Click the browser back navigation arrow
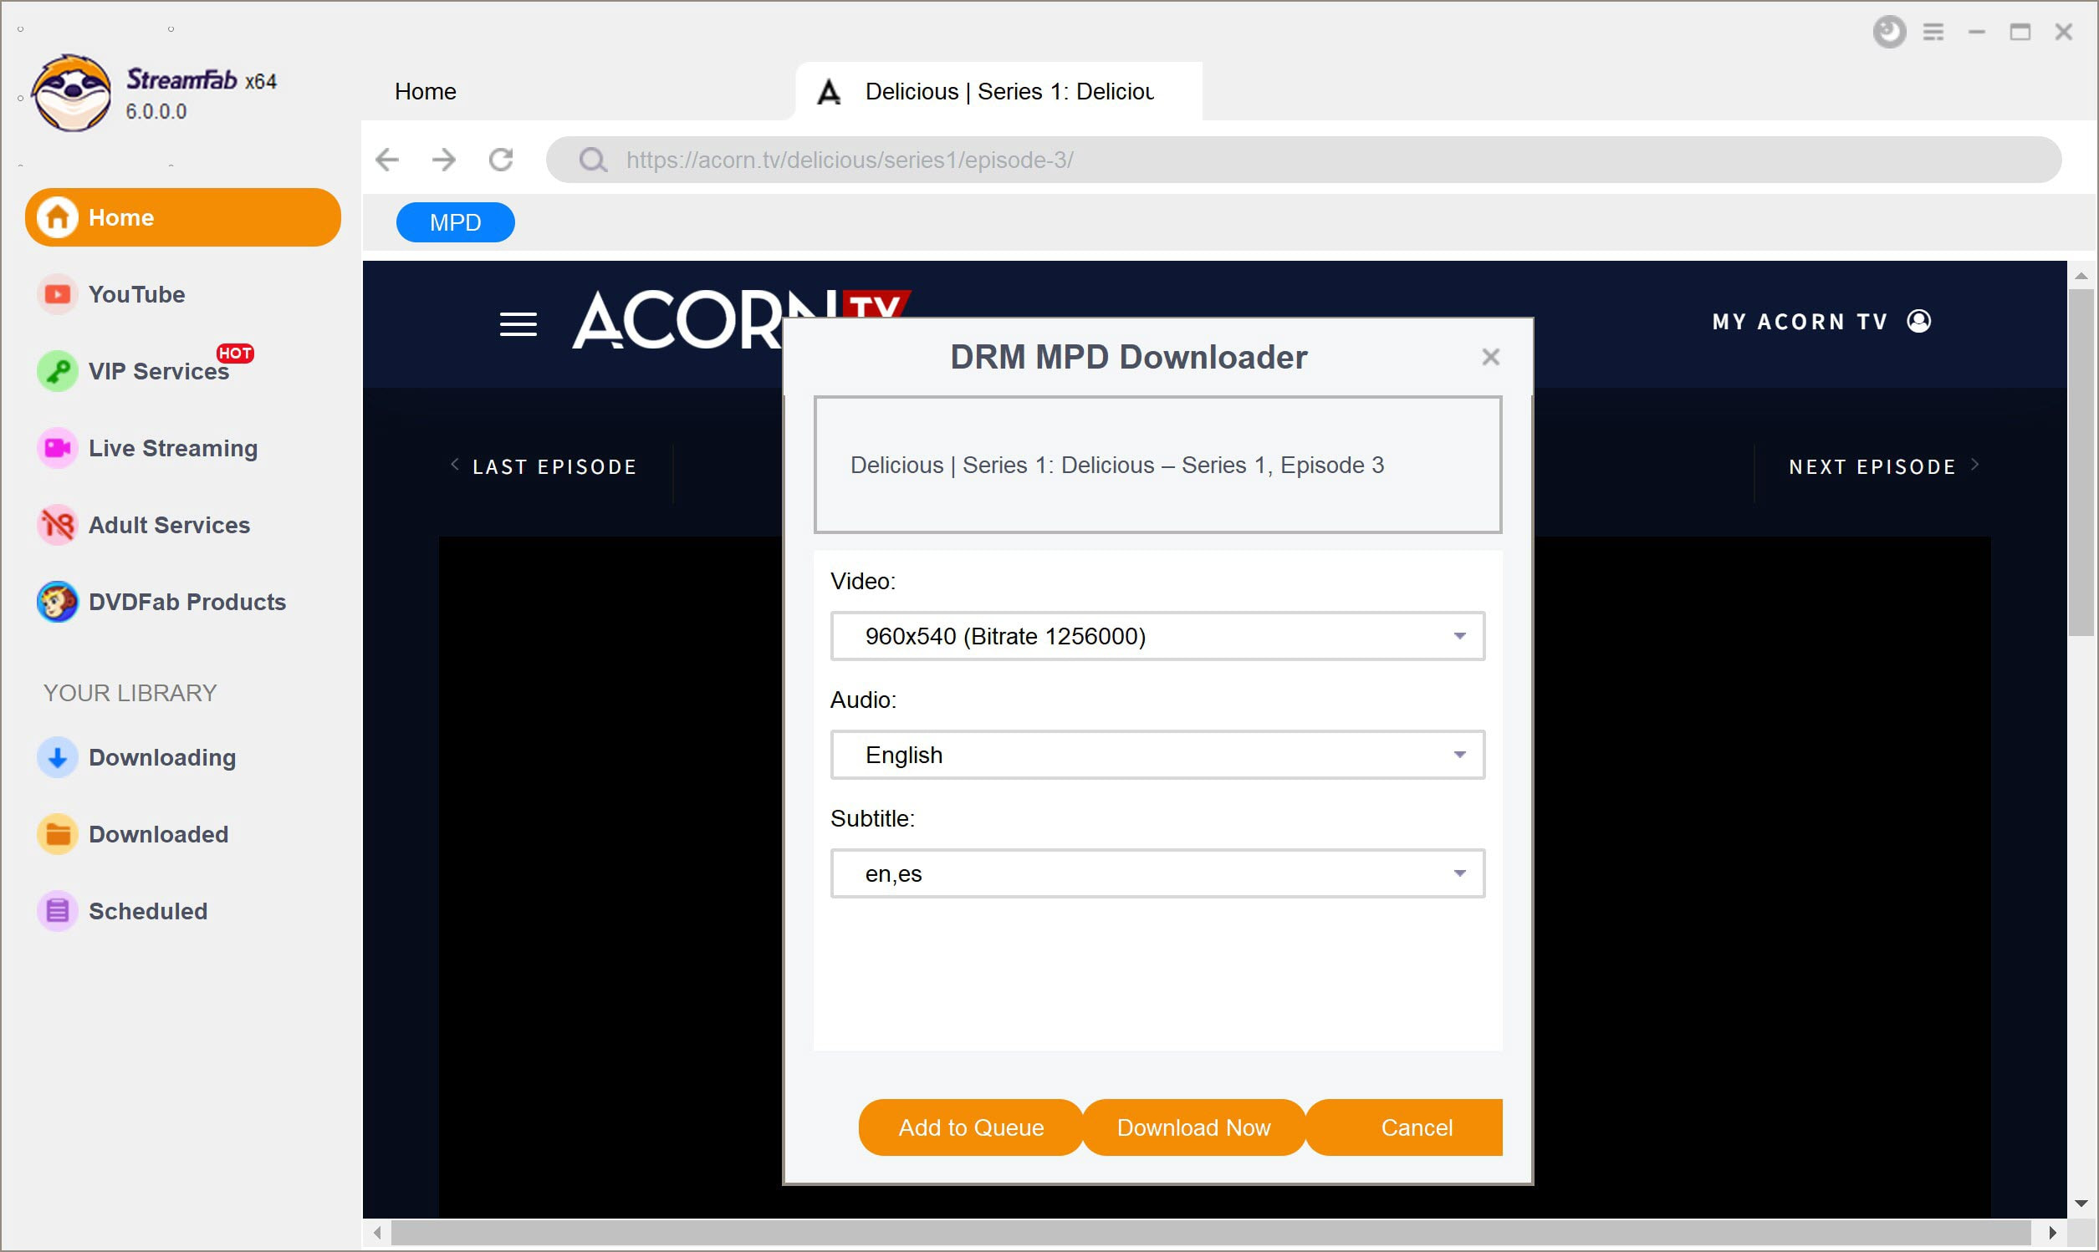The height and width of the screenshot is (1252, 2099). [x=389, y=160]
